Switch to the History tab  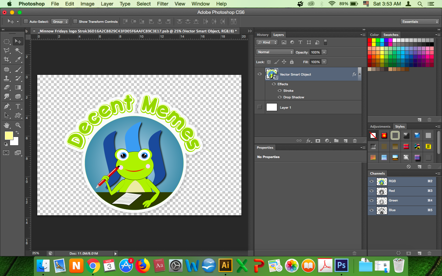[262, 35]
